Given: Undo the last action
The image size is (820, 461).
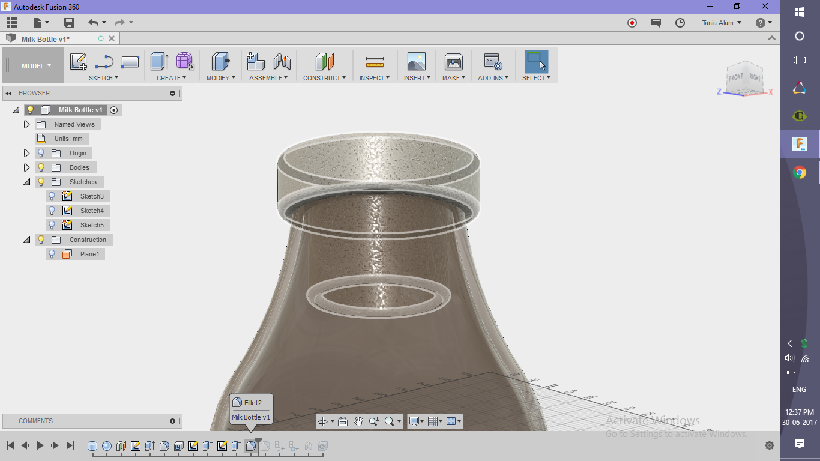Looking at the screenshot, I should coord(93,23).
